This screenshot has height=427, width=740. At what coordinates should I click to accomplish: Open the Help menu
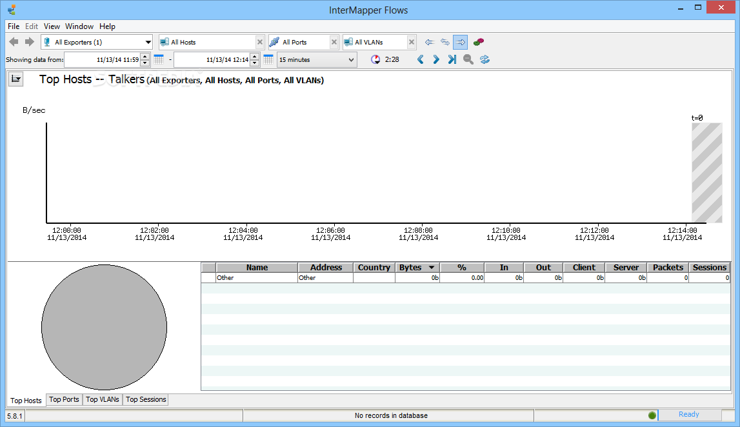[x=107, y=26]
